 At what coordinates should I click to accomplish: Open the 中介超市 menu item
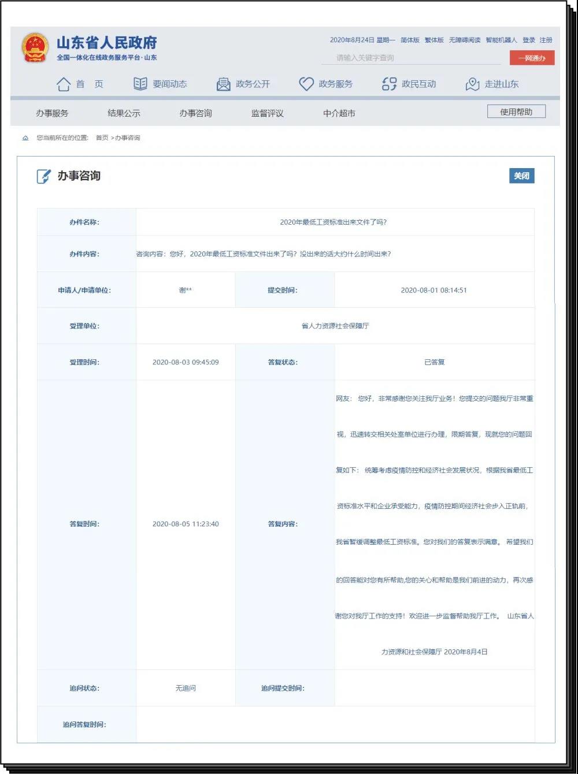coord(339,113)
